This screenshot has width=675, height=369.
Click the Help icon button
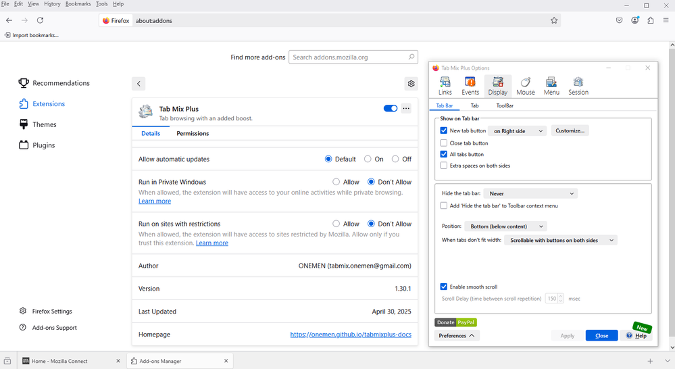point(636,335)
